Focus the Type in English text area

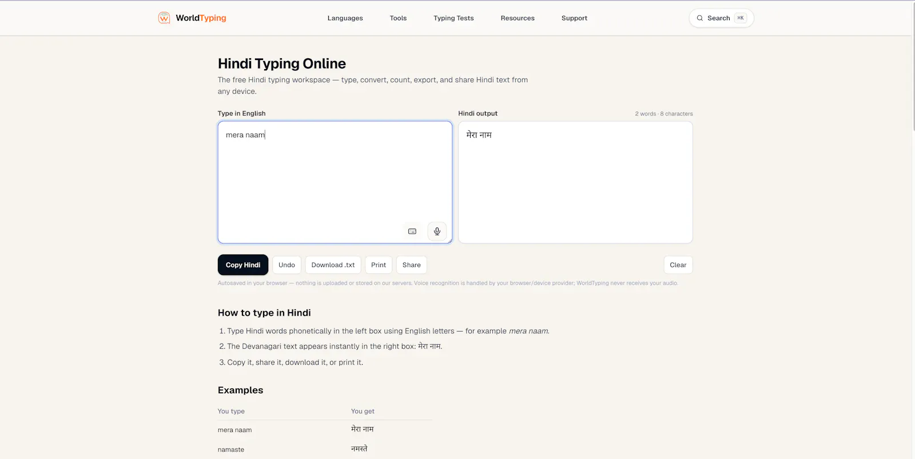[x=335, y=182]
